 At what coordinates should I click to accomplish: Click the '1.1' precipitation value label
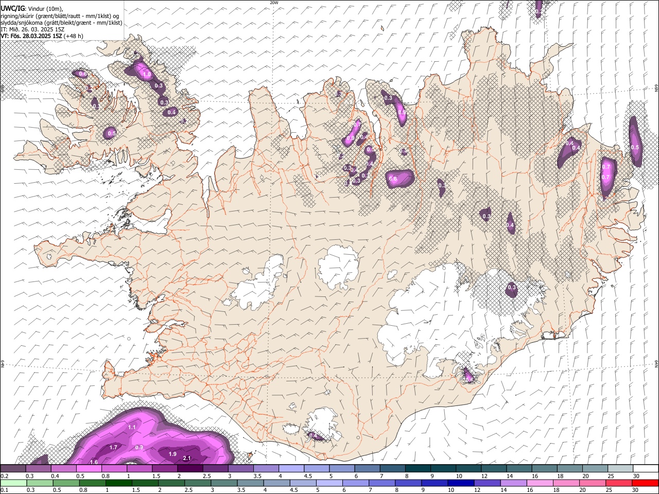click(132, 427)
